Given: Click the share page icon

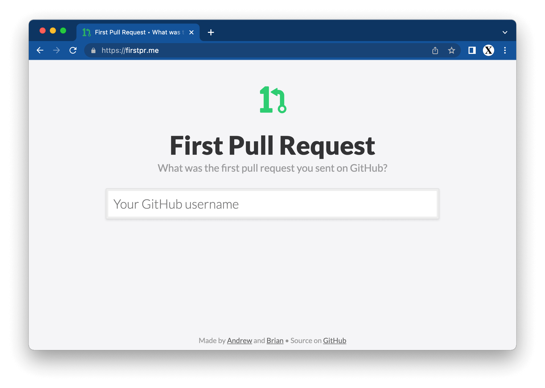Looking at the screenshot, I should click(x=435, y=50).
